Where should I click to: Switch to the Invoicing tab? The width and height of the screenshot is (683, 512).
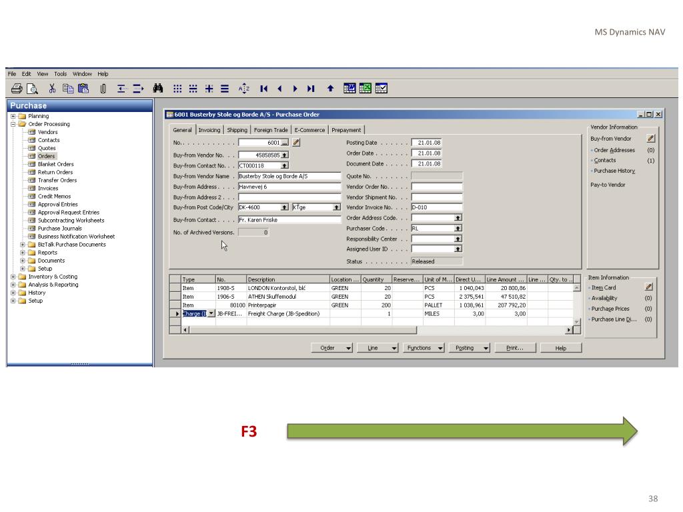click(209, 130)
